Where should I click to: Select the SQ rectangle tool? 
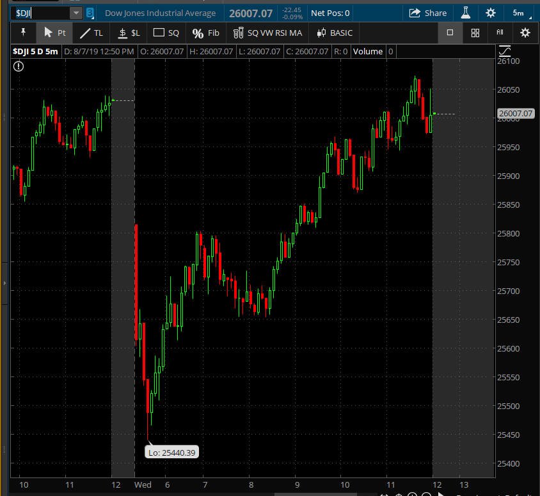[x=166, y=33]
